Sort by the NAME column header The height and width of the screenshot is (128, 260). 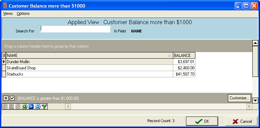pos(89,56)
